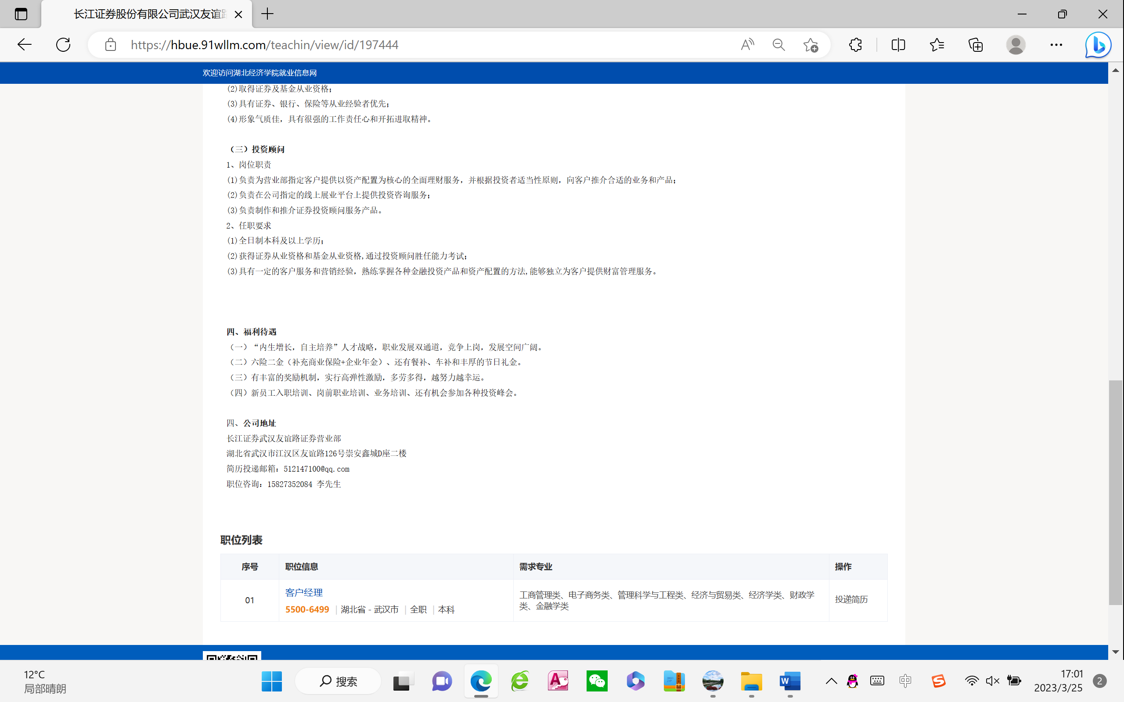Viewport: 1124px width, 702px height.
Task: Add page to favorites star
Action: click(x=811, y=45)
